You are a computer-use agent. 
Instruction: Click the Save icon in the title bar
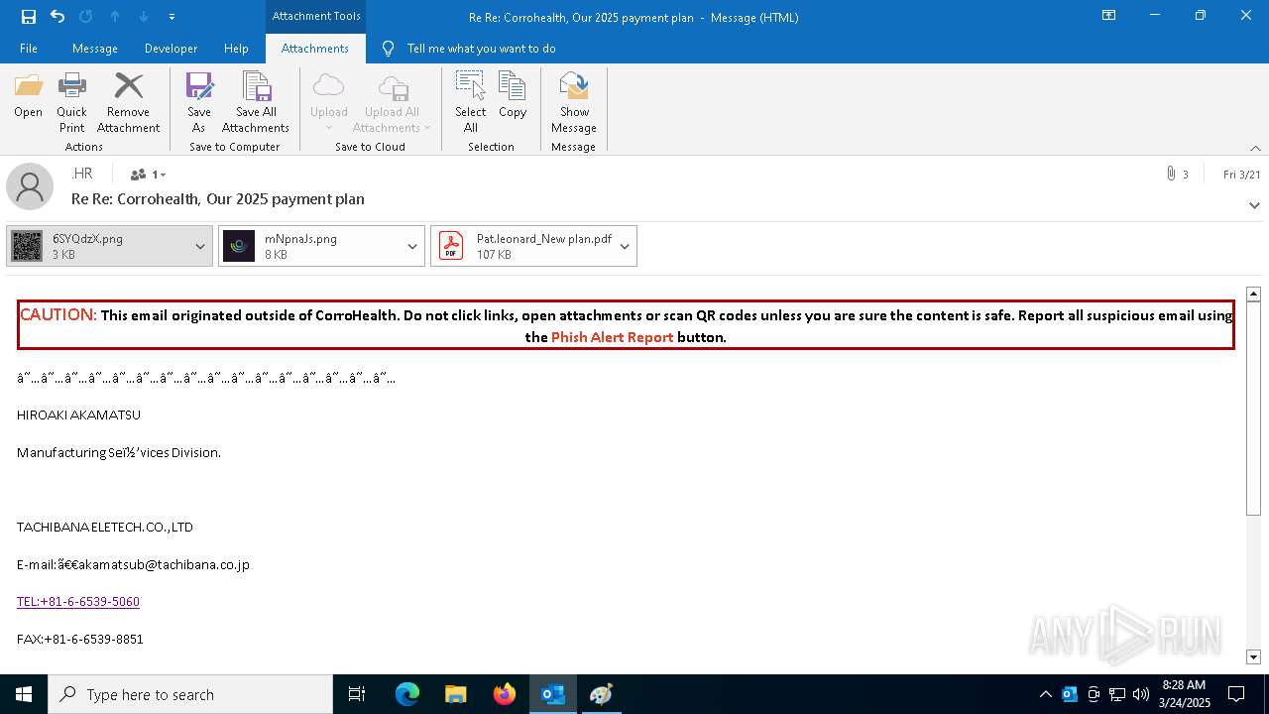pyautogui.click(x=29, y=17)
